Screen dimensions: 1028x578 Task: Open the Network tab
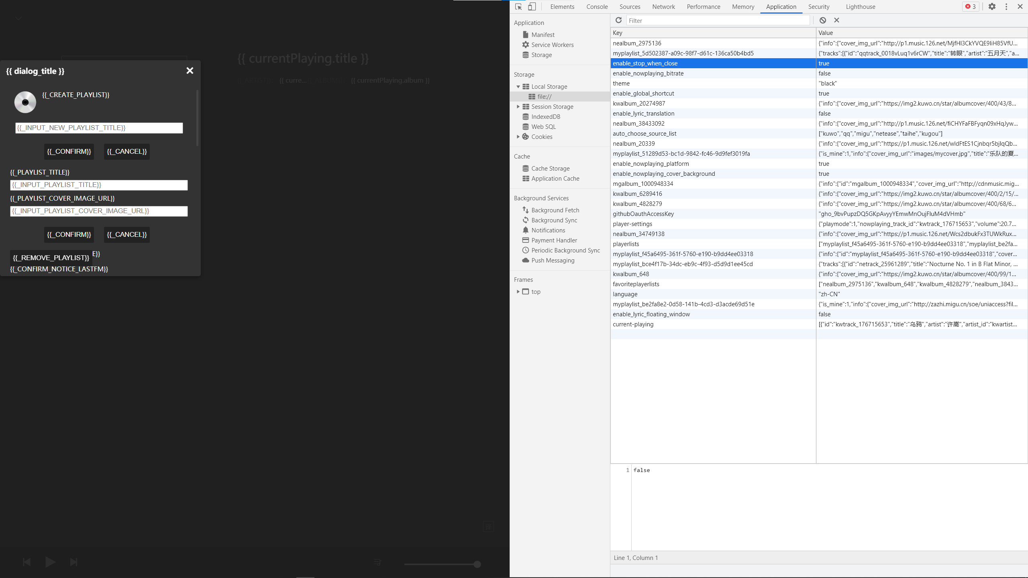pyautogui.click(x=663, y=7)
